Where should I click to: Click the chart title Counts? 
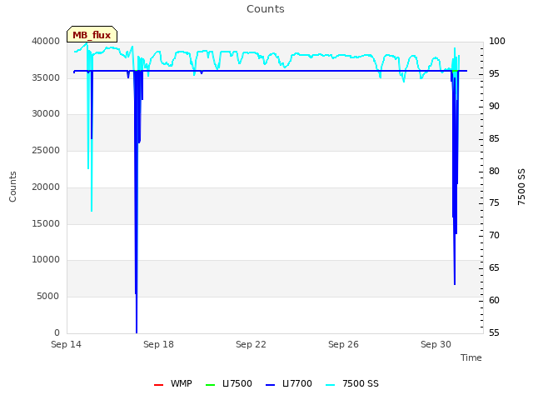[x=266, y=9]
